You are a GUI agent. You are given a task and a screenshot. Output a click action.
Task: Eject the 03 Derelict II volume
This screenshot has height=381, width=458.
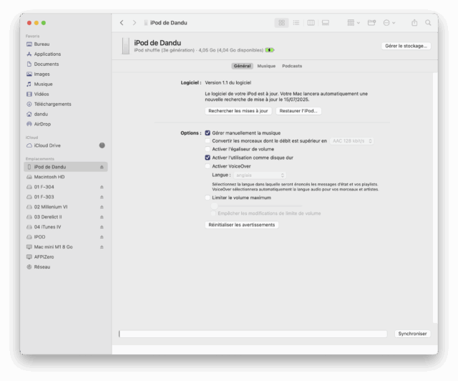pos(102,217)
